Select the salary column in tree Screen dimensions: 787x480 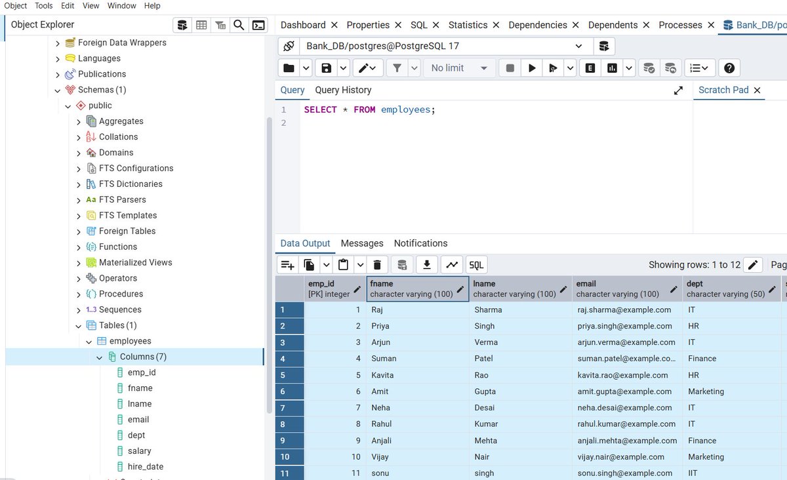[x=139, y=451]
